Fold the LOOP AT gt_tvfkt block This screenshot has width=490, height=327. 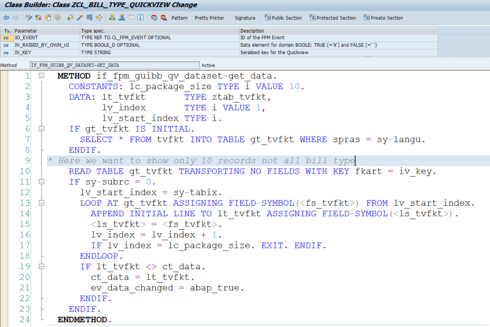(41, 203)
